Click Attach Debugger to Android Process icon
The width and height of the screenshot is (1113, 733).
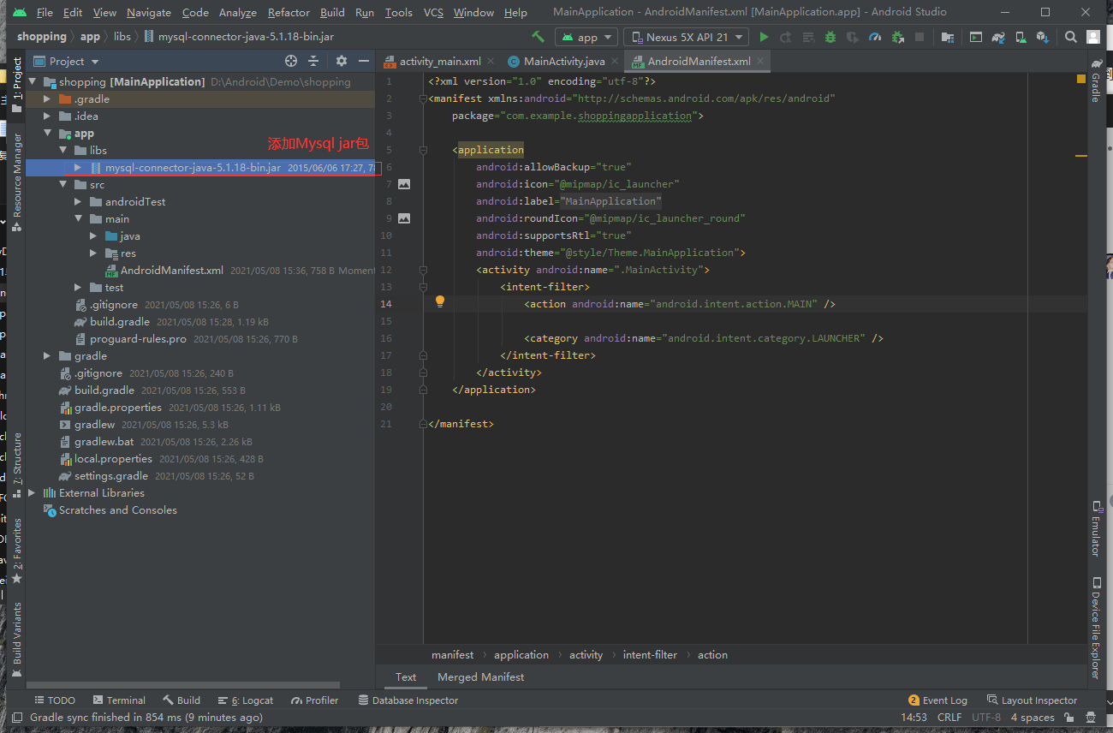pos(896,37)
